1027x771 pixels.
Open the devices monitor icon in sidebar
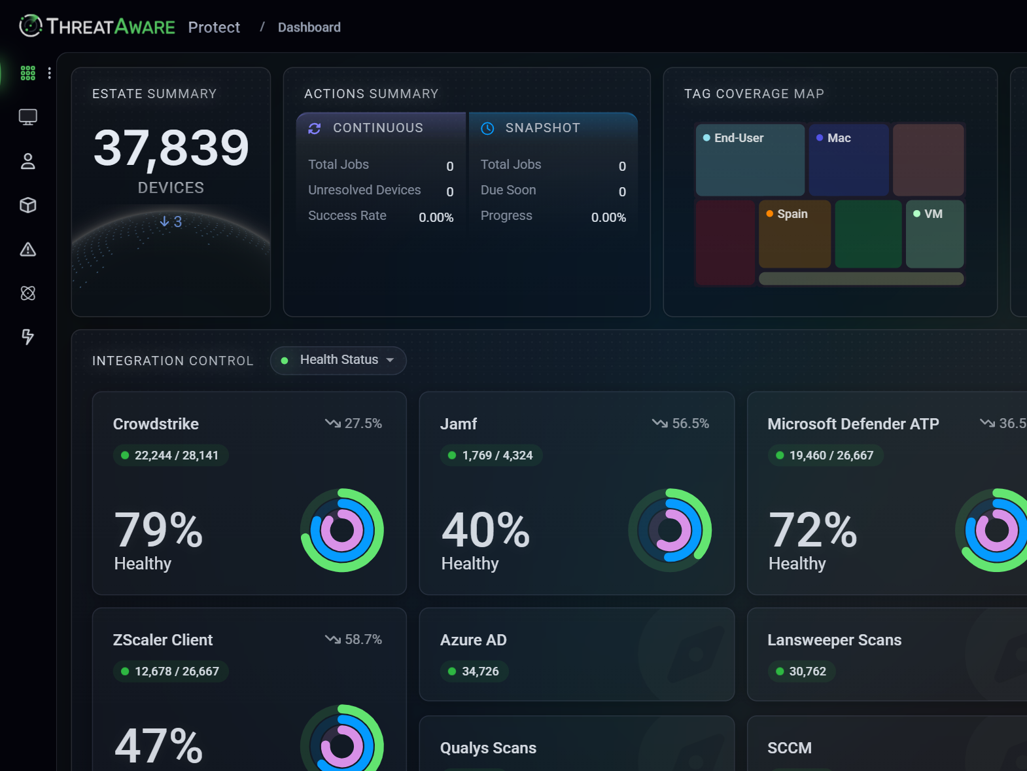27,117
